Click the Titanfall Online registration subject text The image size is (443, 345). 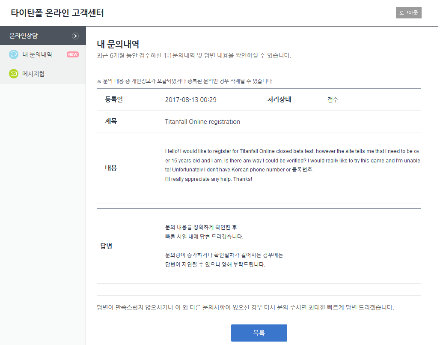[x=202, y=122]
